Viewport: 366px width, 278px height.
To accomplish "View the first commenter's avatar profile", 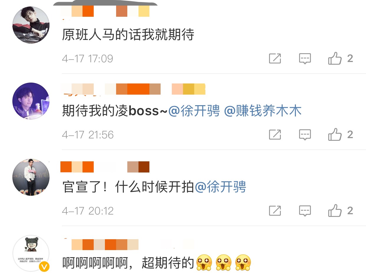I will pyautogui.click(x=31, y=25).
